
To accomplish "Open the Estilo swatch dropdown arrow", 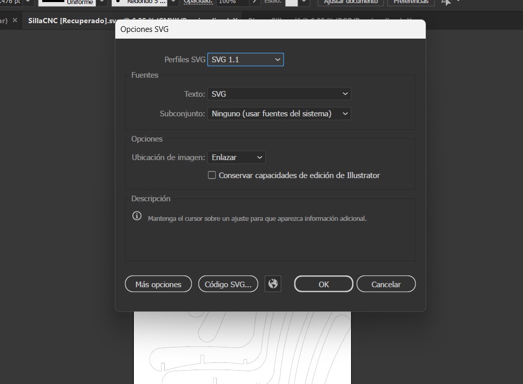I will coord(304,2).
